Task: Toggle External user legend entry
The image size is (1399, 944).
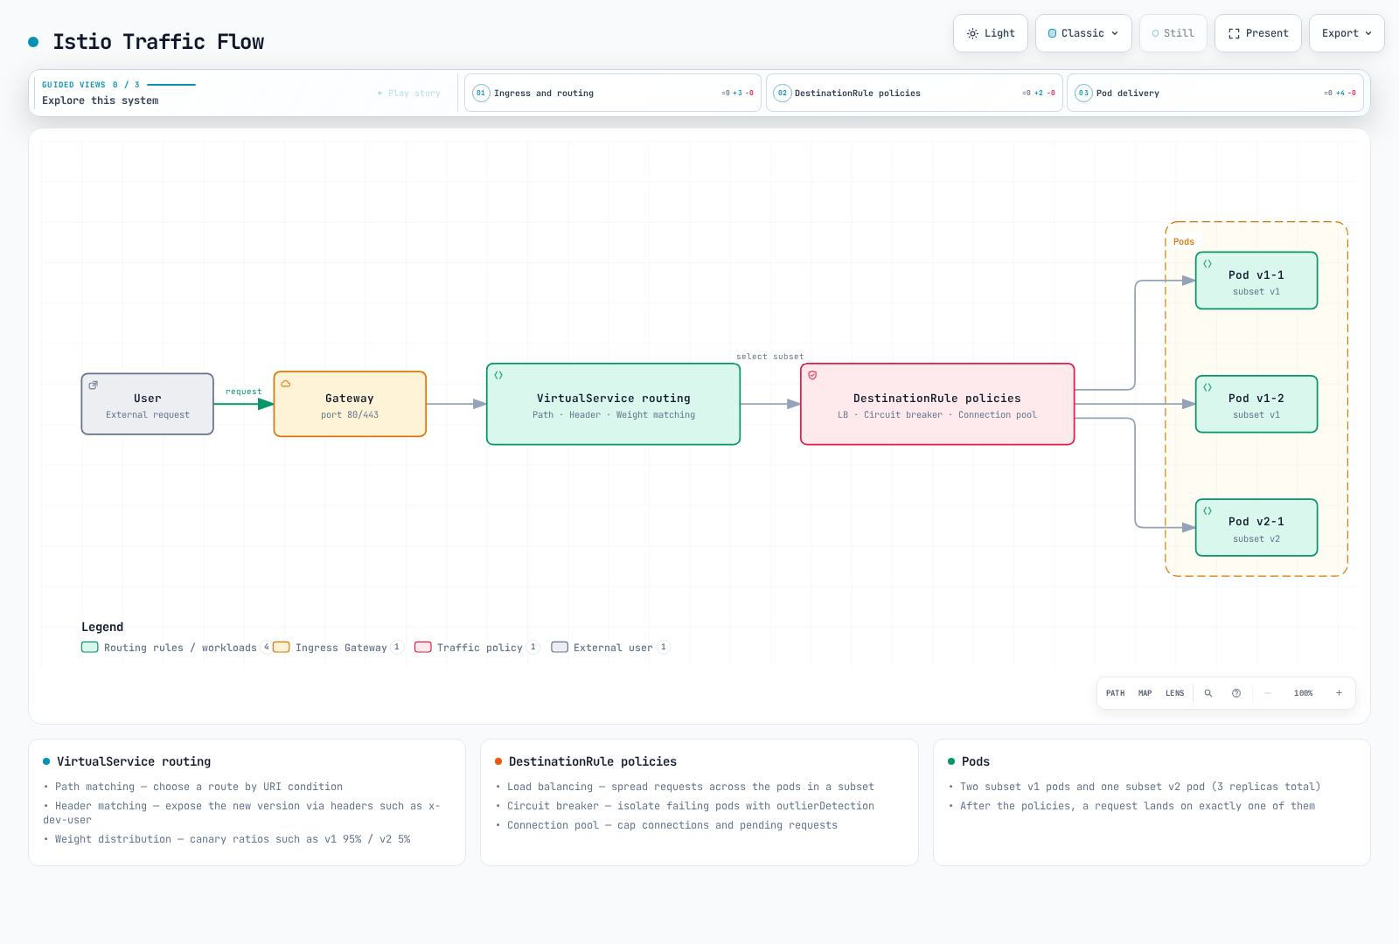Action: click(x=610, y=648)
